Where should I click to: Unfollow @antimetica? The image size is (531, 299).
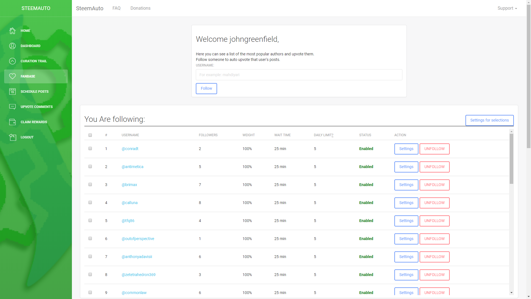pos(434,167)
